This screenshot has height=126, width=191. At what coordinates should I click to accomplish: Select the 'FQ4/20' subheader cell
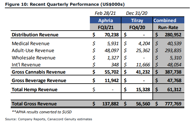[137, 27]
